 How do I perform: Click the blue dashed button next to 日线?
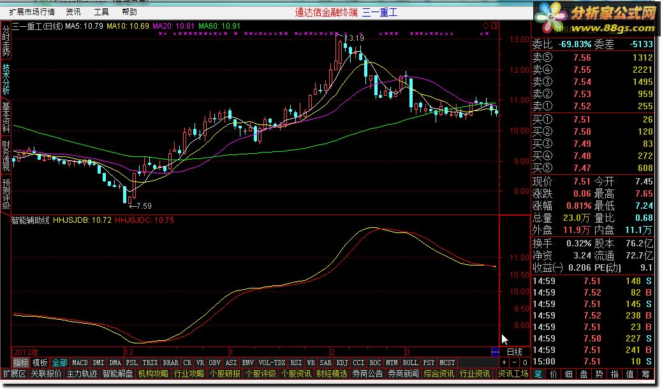[495, 352]
